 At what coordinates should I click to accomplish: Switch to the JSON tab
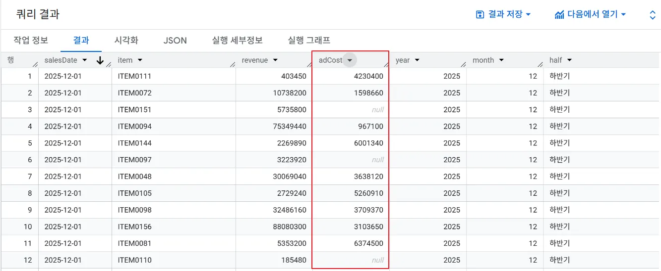[x=175, y=41]
